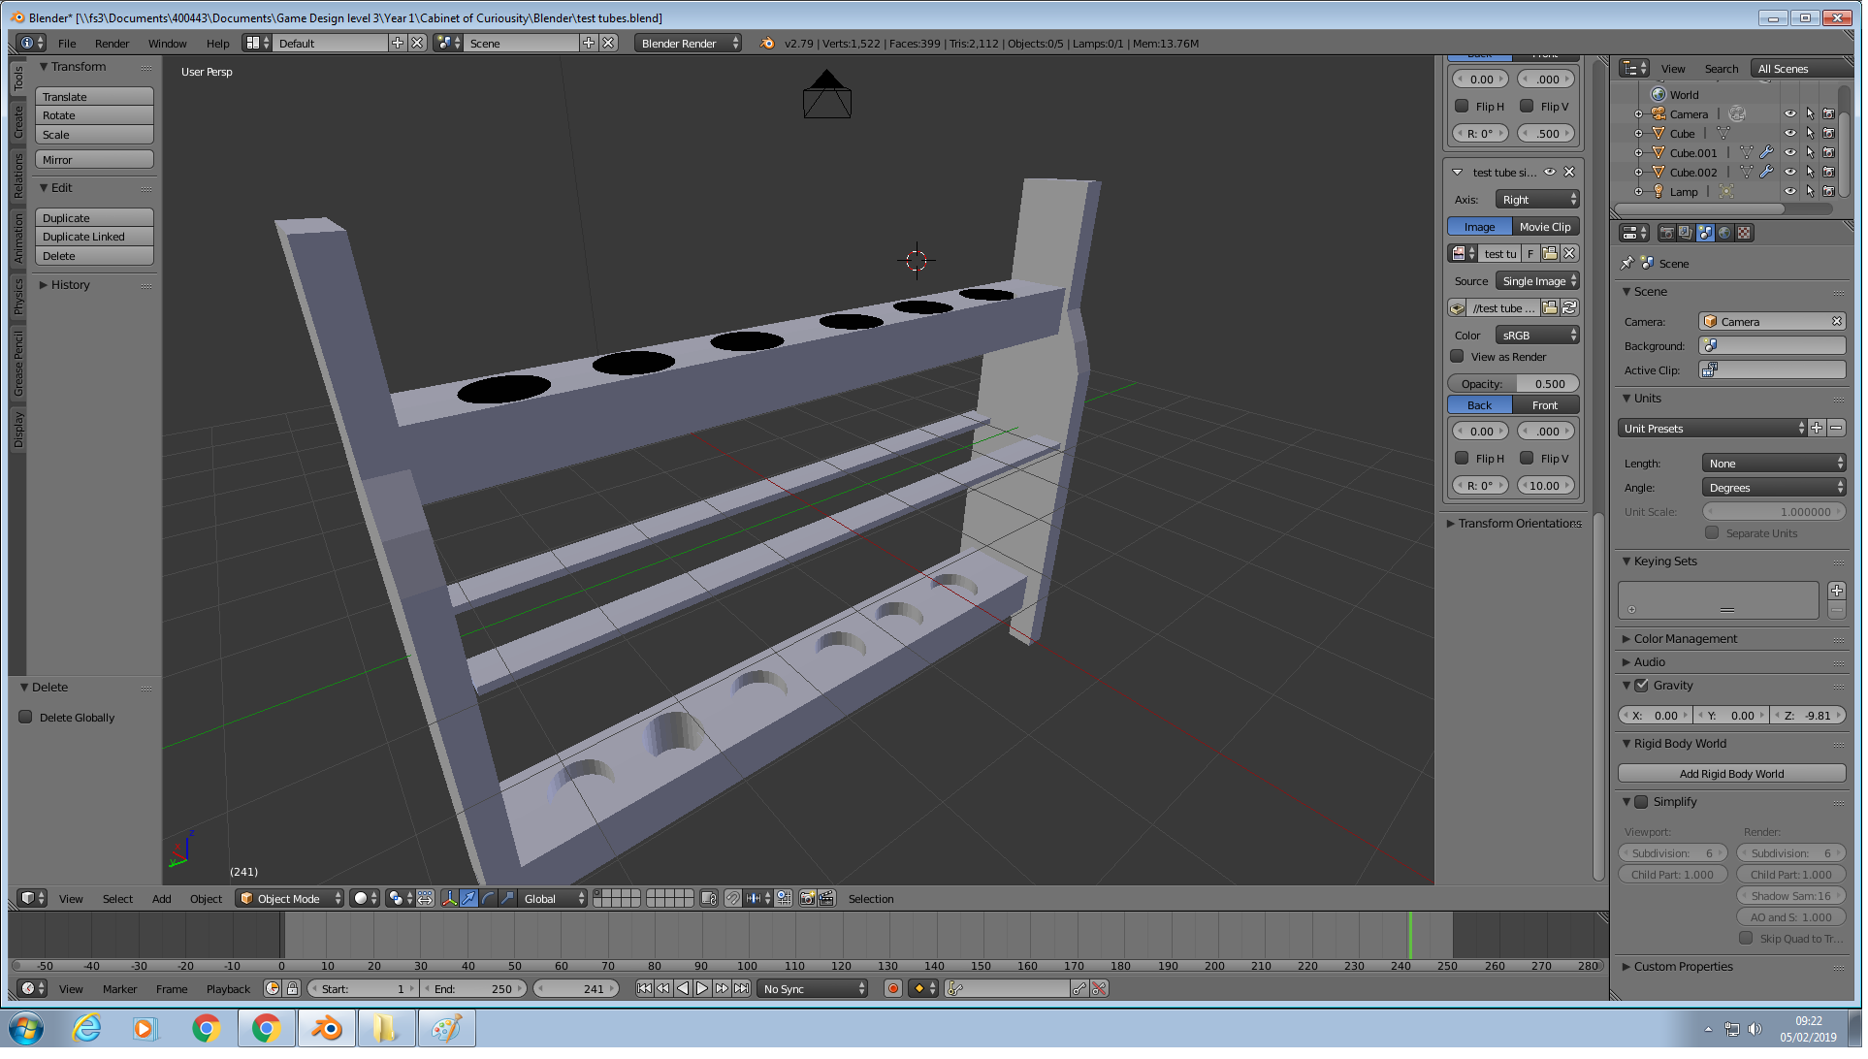The height and width of the screenshot is (1059, 1868).
Task: Open the Render menu
Action: tap(113, 44)
